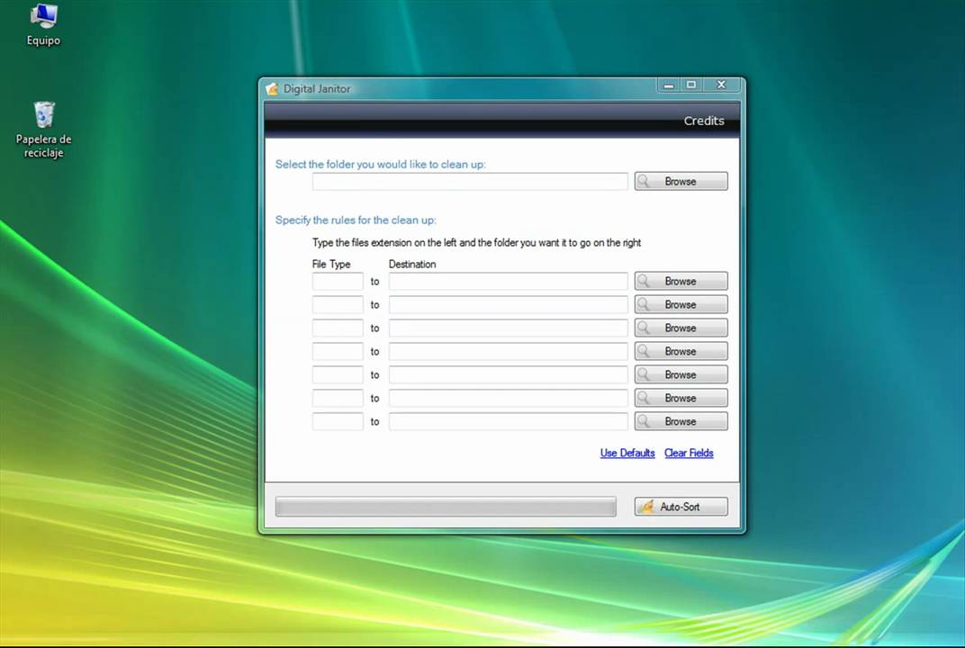The height and width of the screenshot is (648, 965).
Task: Browse destination for the first rule
Action: (681, 281)
